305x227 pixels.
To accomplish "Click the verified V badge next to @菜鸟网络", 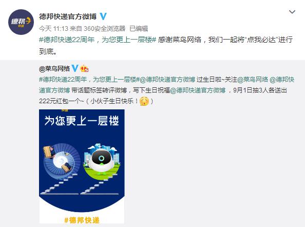I will coord(75,68).
